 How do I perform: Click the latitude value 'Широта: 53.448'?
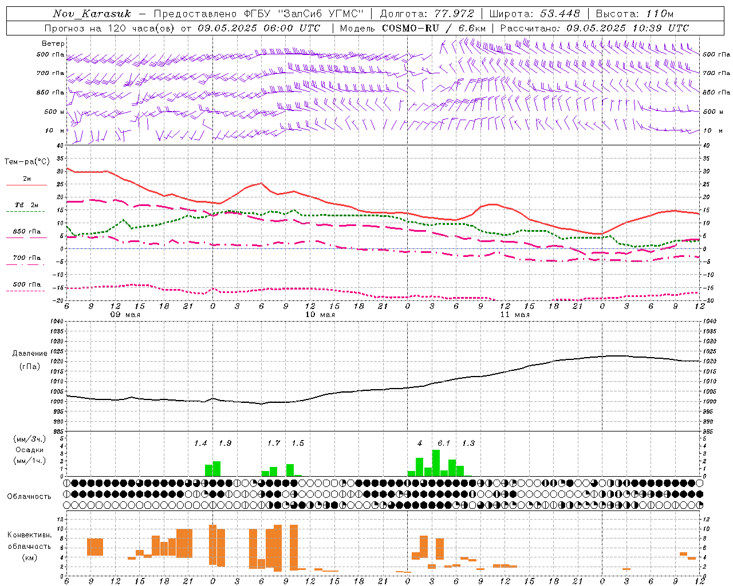pyautogui.click(x=535, y=14)
